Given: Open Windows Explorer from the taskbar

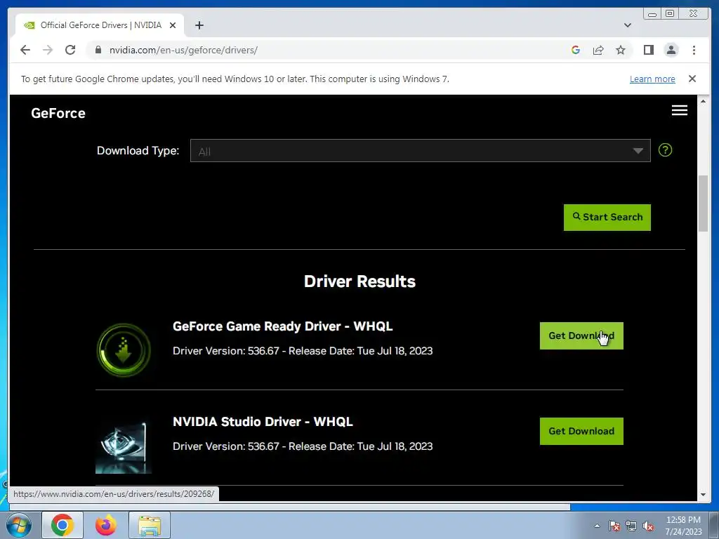Looking at the screenshot, I should [150, 525].
